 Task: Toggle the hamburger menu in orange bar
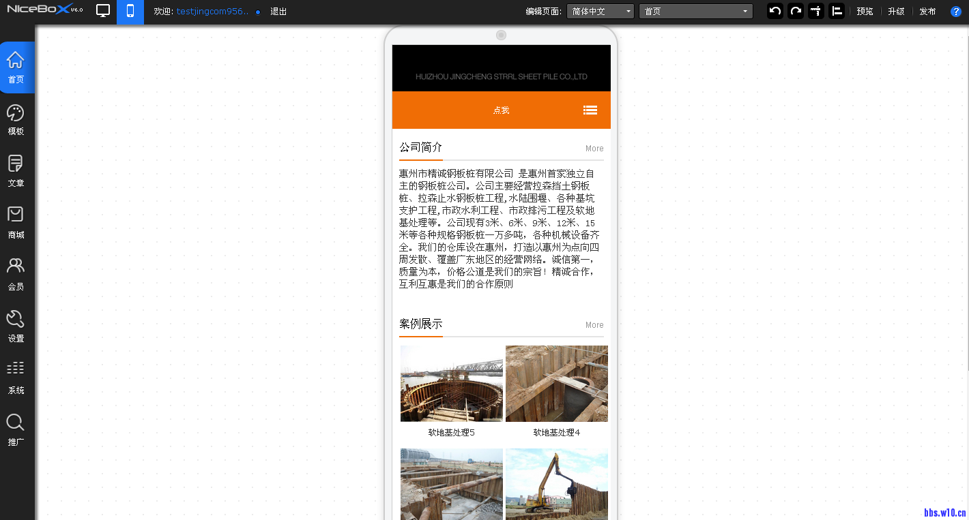coord(590,110)
